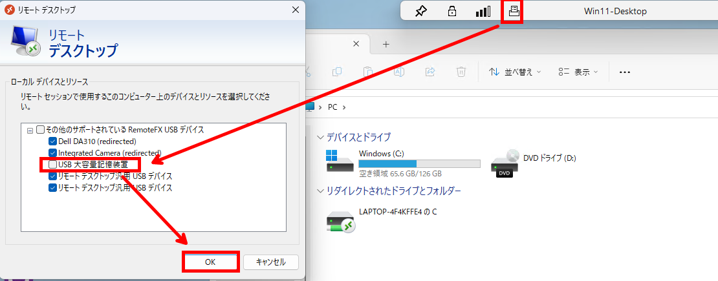Click the Windows (C:) capacity usage bar
The height and width of the screenshot is (281, 718).
419,164
